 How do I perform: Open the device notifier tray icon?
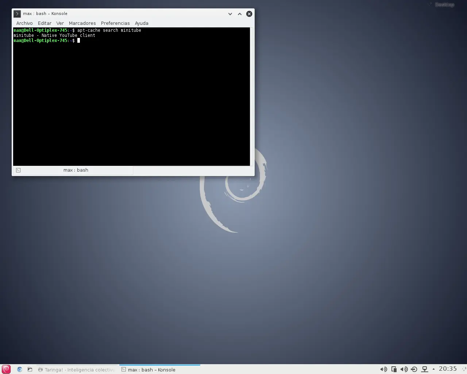(x=414, y=369)
